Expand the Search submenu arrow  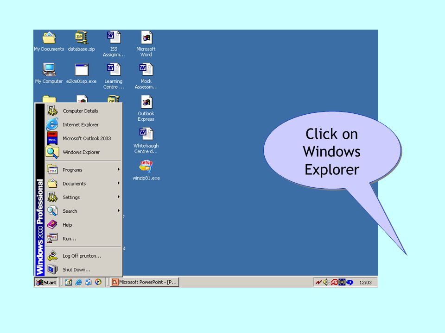(118, 211)
